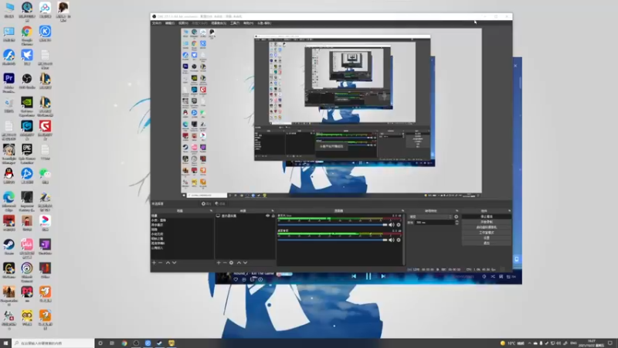Click Properties button above Scenes panel
The width and height of the screenshot is (618, 348).
(x=206, y=203)
